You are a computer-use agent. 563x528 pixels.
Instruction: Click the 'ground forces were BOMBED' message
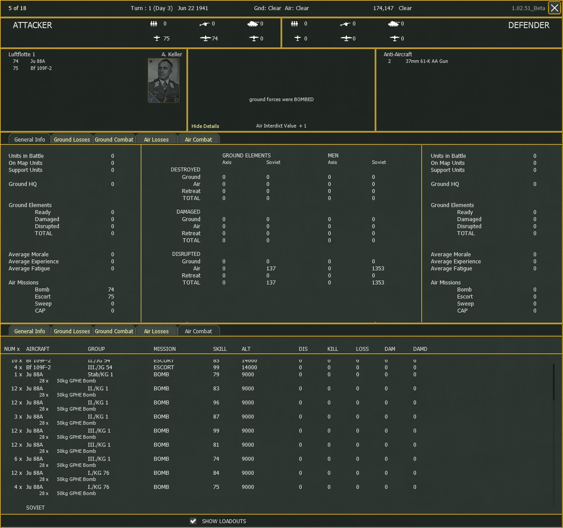281,100
